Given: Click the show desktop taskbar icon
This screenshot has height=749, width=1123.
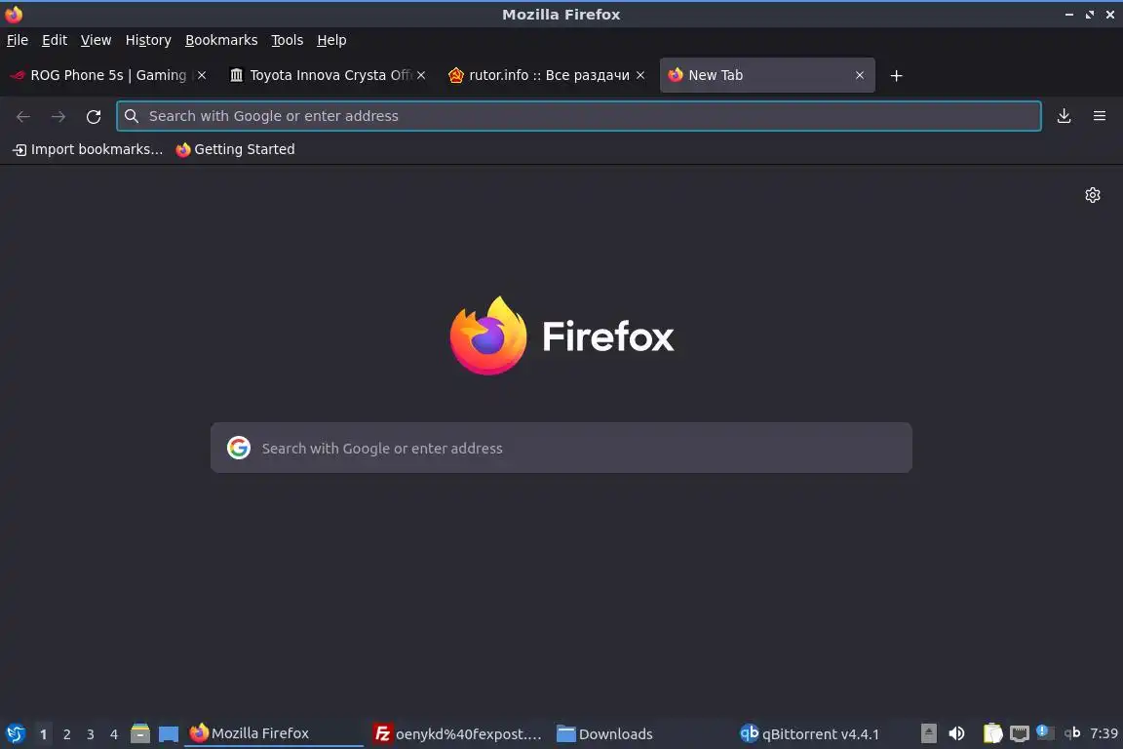Looking at the screenshot, I should tap(169, 734).
